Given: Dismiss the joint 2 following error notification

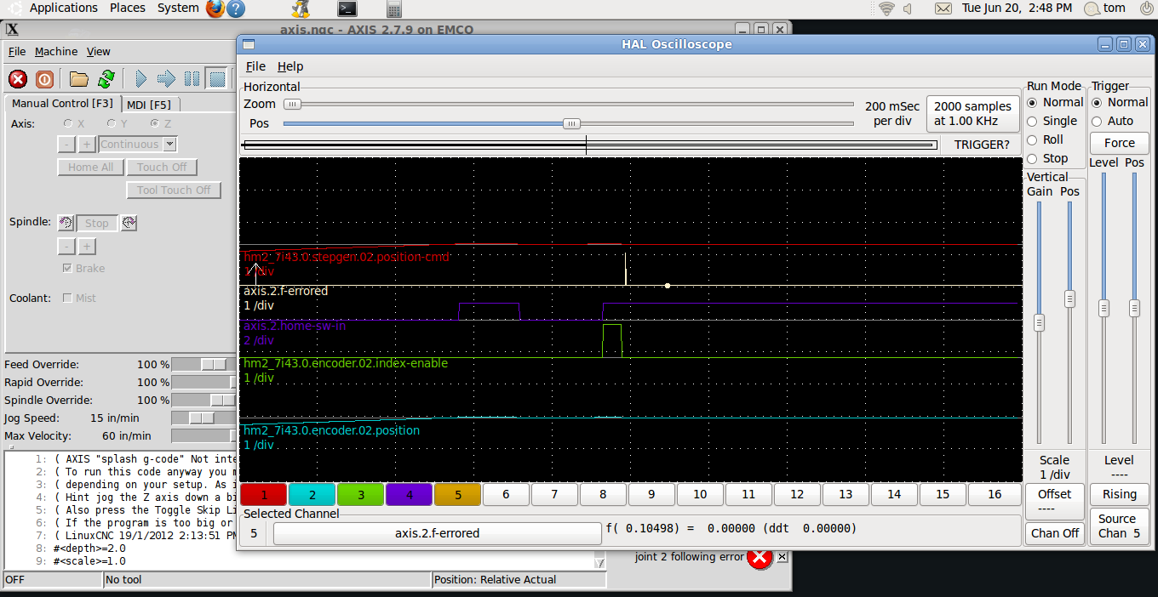Looking at the screenshot, I should pyautogui.click(x=783, y=557).
